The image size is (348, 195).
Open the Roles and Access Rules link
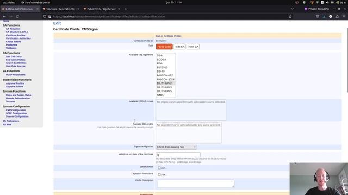click(x=18, y=95)
